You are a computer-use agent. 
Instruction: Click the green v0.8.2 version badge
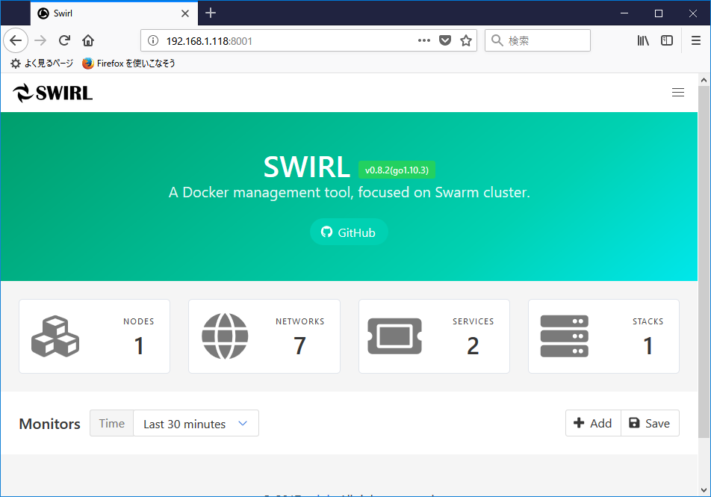click(397, 170)
